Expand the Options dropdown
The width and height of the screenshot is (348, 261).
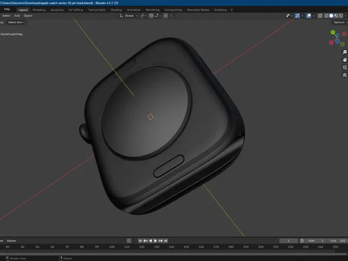pyautogui.click(x=340, y=22)
